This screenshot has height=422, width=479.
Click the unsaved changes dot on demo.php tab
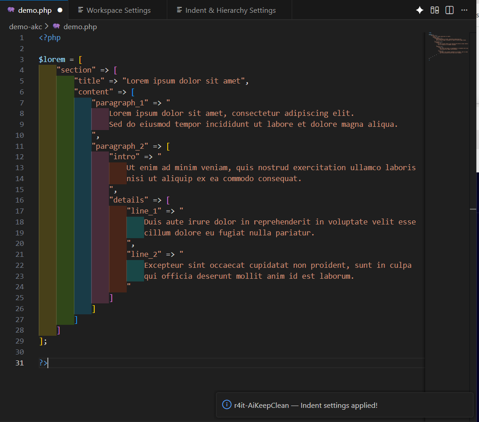click(60, 9)
